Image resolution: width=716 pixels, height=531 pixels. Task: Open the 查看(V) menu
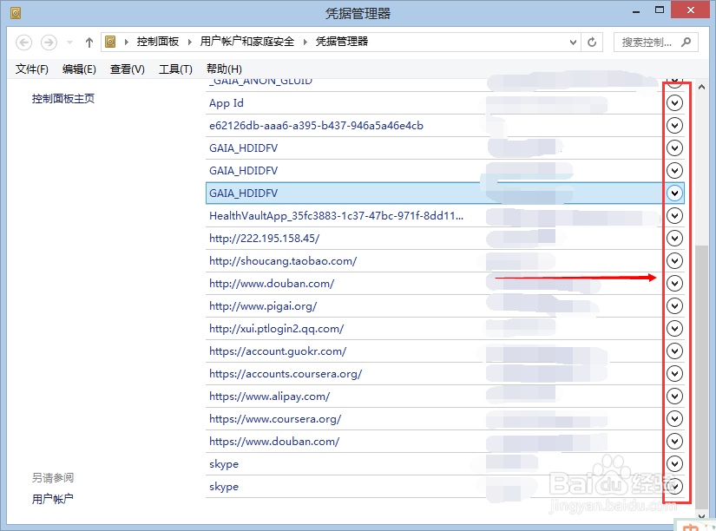click(128, 69)
